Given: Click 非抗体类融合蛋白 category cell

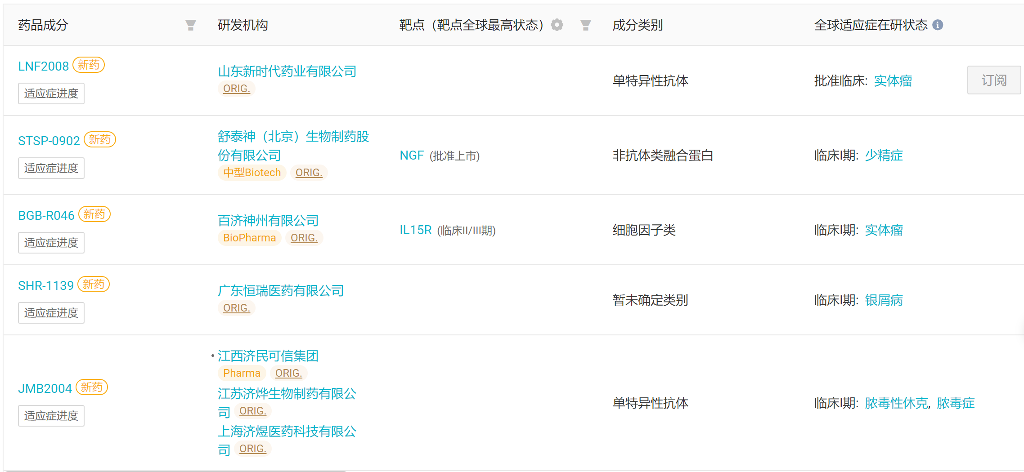Looking at the screenshot, I should pos(663,156).
